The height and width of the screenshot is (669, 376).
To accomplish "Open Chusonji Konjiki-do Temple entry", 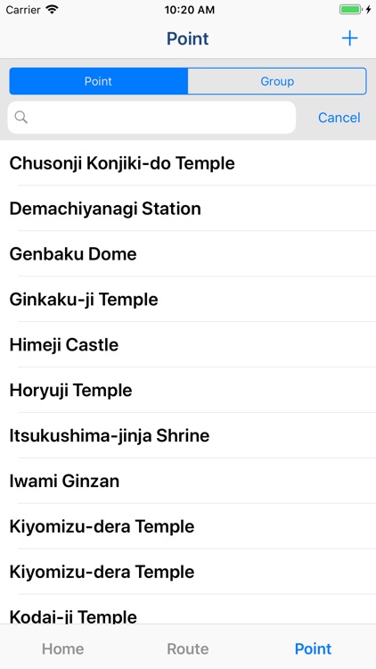I will [x=188, y=163].
